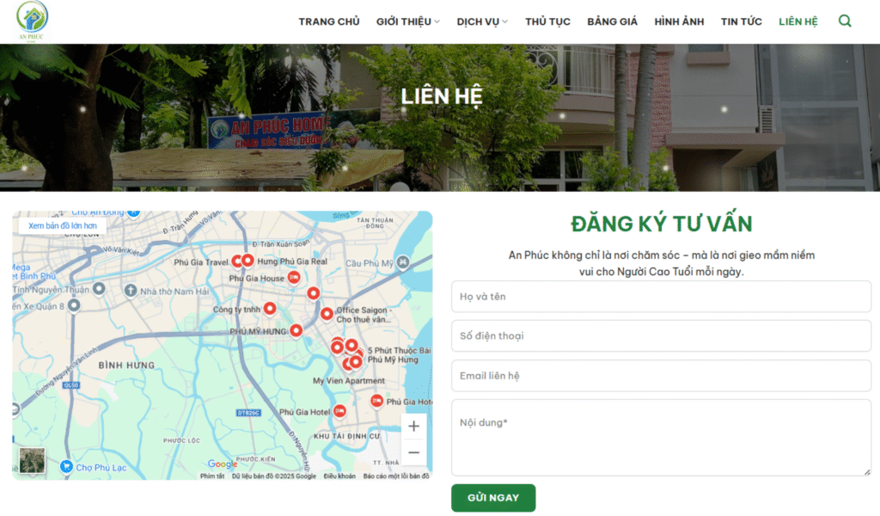Open the search magnifier icon
This screenshot has width=880, height=516.
(x=845, y=21)
